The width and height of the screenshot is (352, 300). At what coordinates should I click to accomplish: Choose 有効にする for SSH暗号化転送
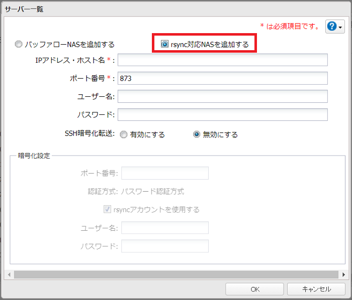tap(124, 134)
